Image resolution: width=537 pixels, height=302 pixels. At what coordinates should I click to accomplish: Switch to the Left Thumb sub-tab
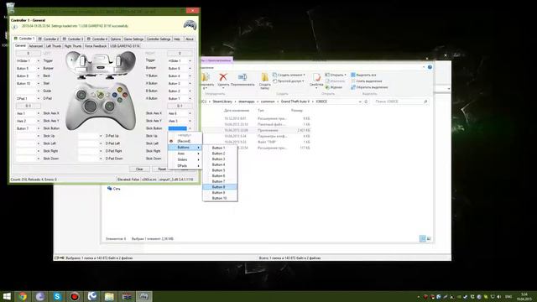point(54,46)
